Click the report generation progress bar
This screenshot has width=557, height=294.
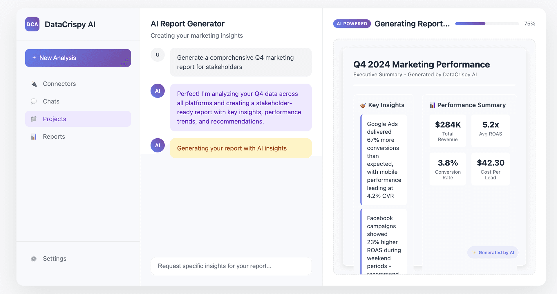click(487, 24)
